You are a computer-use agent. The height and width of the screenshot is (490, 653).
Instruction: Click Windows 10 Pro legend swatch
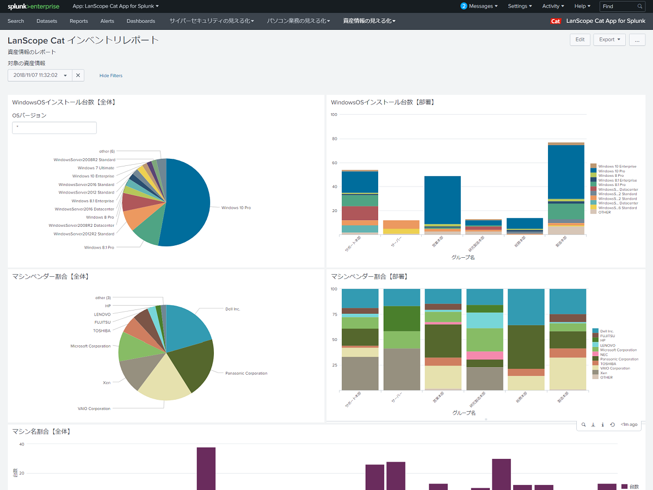click(x=594, y=171)
